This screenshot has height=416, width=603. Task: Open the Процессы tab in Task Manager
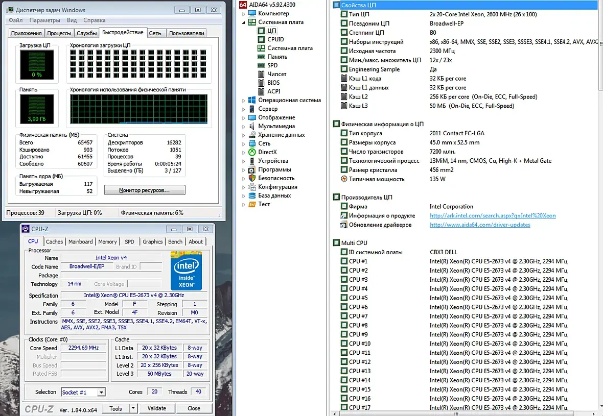click(x=59, y=33)
